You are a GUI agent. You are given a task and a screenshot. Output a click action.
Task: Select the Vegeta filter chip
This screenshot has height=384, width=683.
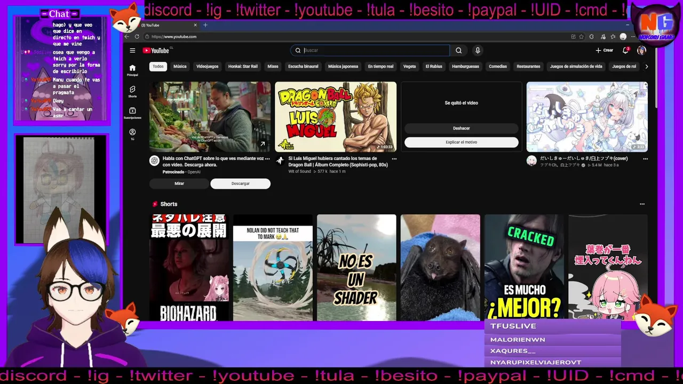409,67
